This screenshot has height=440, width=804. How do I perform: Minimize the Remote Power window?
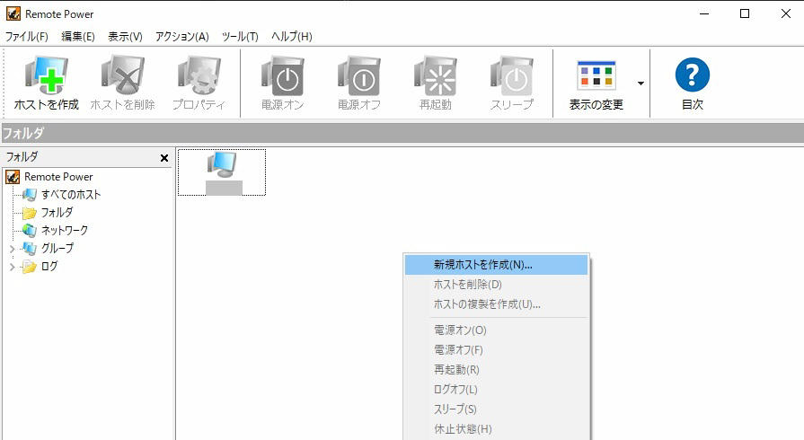click(704, 13)
